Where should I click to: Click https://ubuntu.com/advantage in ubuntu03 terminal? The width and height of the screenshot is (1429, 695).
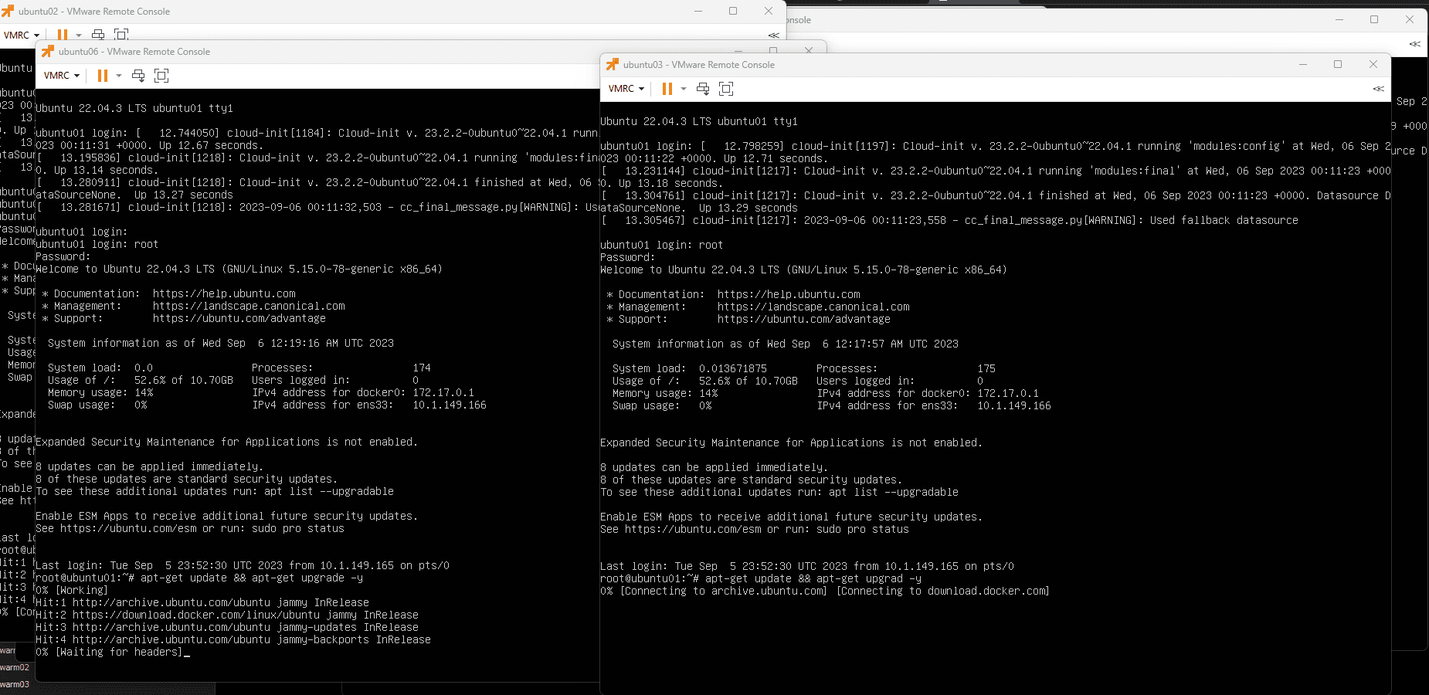pos(804,319)
